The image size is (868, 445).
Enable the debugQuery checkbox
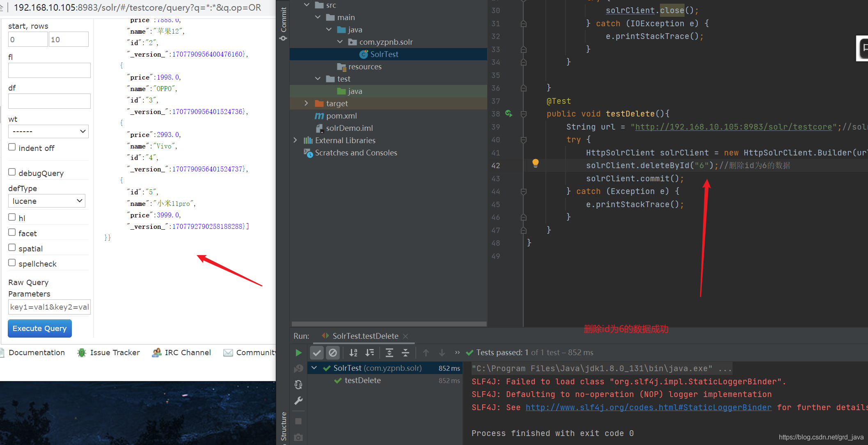[x=12, y=172]
